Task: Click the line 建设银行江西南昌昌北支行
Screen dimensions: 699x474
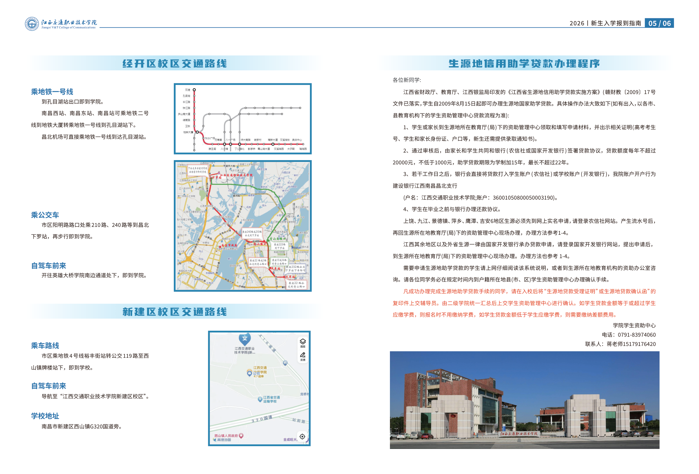Action: pos(425,186)
